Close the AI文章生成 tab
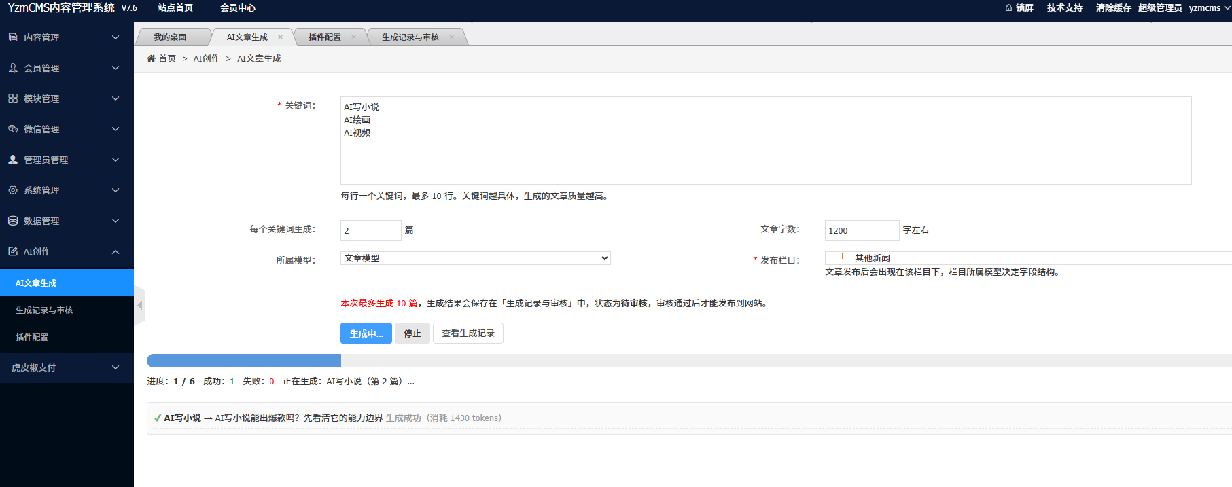1232x487 pixels. click(x=280, y=37)
